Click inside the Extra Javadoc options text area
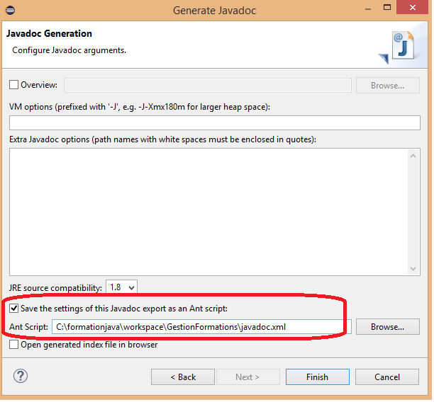Viewport: 434px width, 402px height. tap(209, 211)
